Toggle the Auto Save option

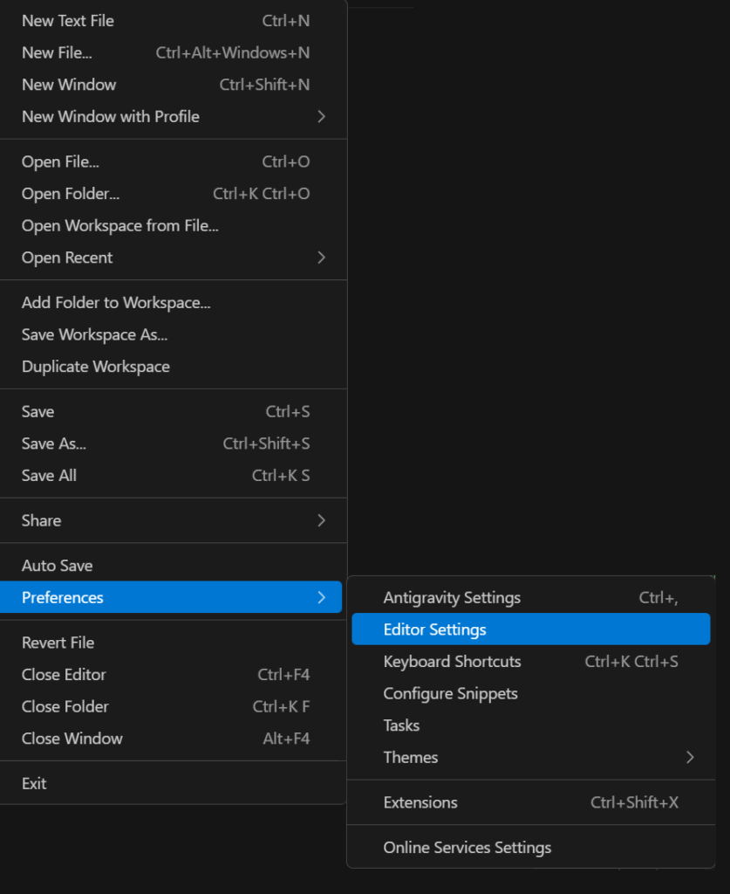tap(58, 566)
